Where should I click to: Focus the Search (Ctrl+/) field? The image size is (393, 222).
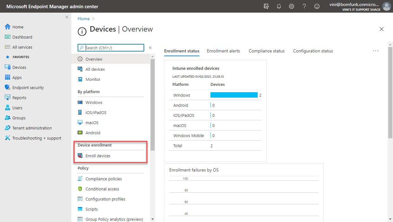click(111, 48)
